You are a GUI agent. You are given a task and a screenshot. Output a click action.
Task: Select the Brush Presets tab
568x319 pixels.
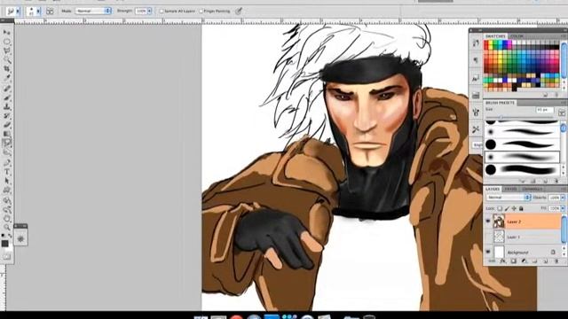point(500,103)
